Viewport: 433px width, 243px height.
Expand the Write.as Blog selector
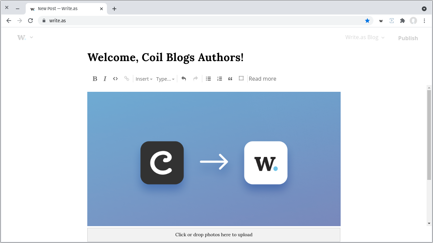coord(365,37)
